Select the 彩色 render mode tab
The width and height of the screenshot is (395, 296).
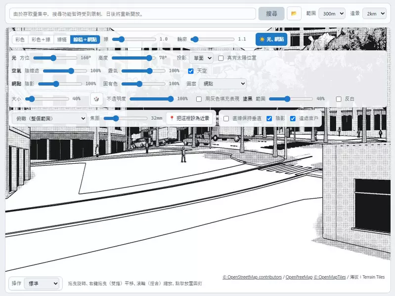click(20, 39)
